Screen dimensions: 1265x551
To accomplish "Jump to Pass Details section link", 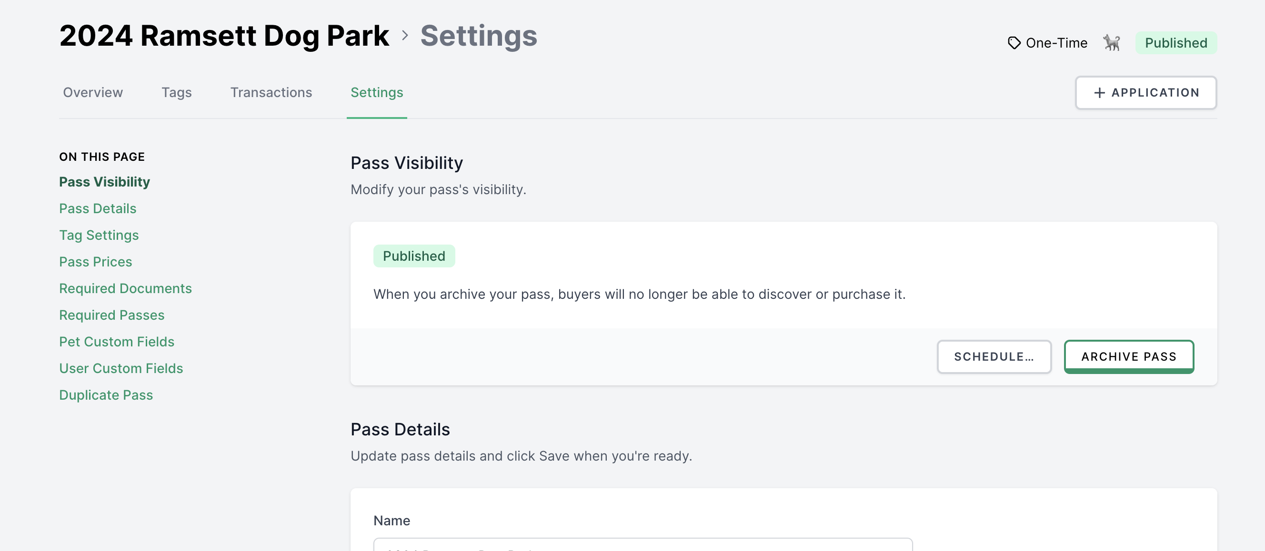I will [x=98, y=208].
